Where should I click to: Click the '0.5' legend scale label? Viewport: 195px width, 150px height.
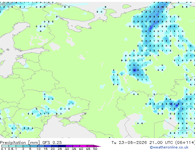tap(11, 149)
